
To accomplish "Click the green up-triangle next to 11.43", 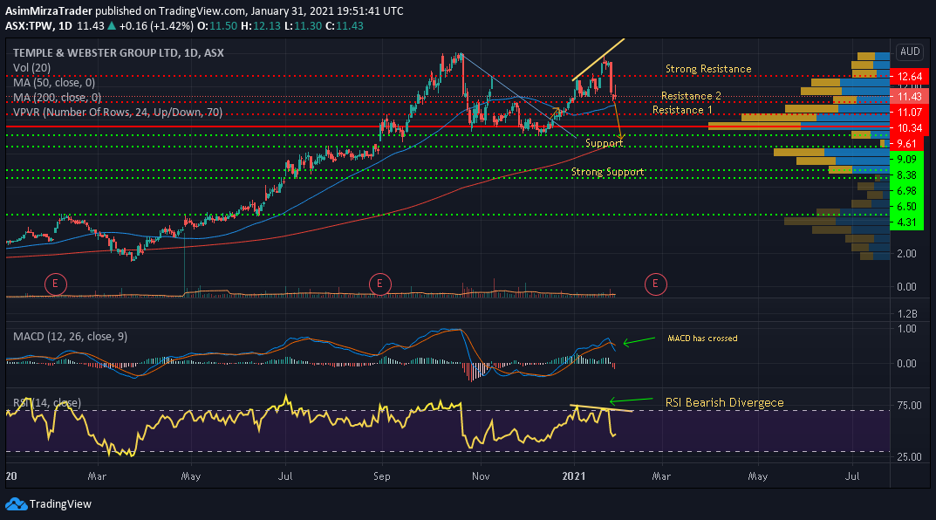I will click(112, 25).
